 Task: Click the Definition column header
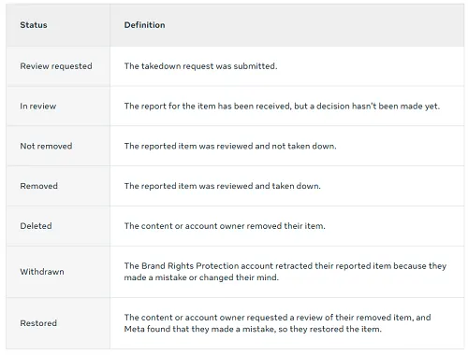(x=144, y=25)
